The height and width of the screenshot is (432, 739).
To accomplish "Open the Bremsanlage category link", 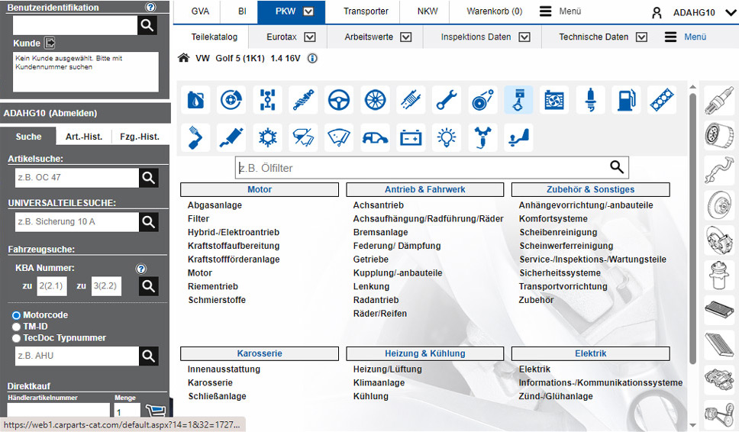I will tap(380, 232).
